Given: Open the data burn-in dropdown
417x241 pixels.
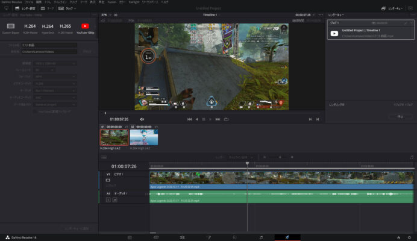Looking at the screenshot, I should tap(55, 105).
